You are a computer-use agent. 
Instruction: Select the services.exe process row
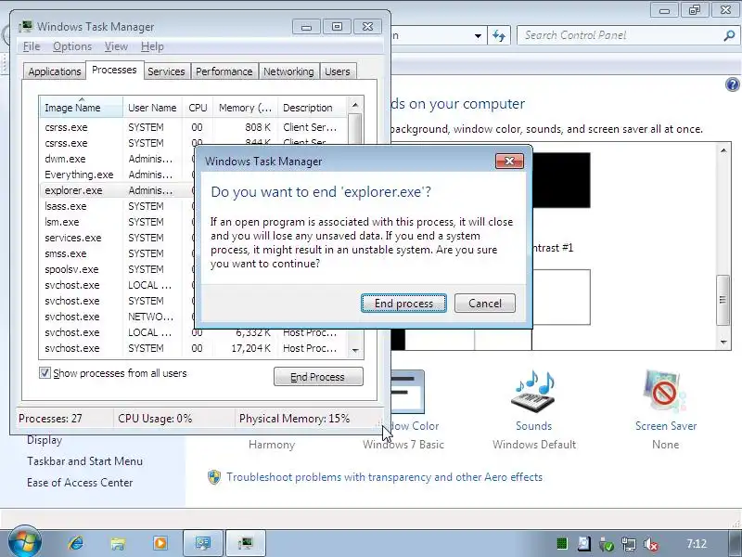coord(118,238)
